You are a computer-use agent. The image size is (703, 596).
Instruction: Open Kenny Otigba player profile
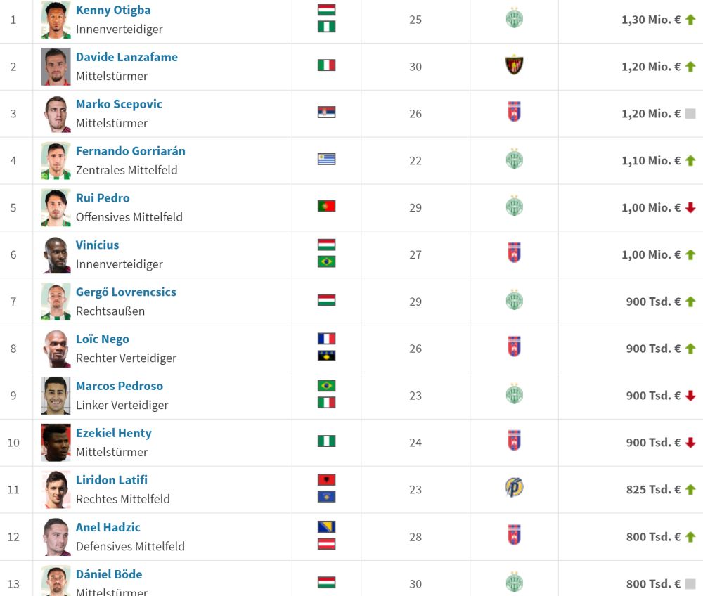click(113, 10)
